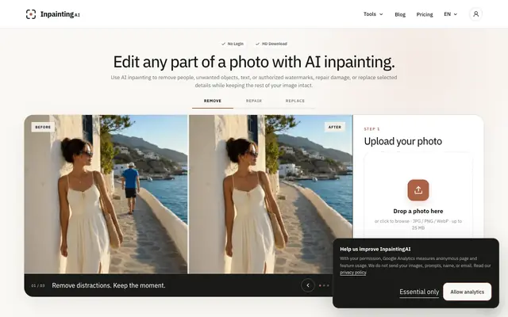Click the Upload your photo heading
Viewport: 508px width, 317px height.
pyautogui.click(x=402, y=141)
